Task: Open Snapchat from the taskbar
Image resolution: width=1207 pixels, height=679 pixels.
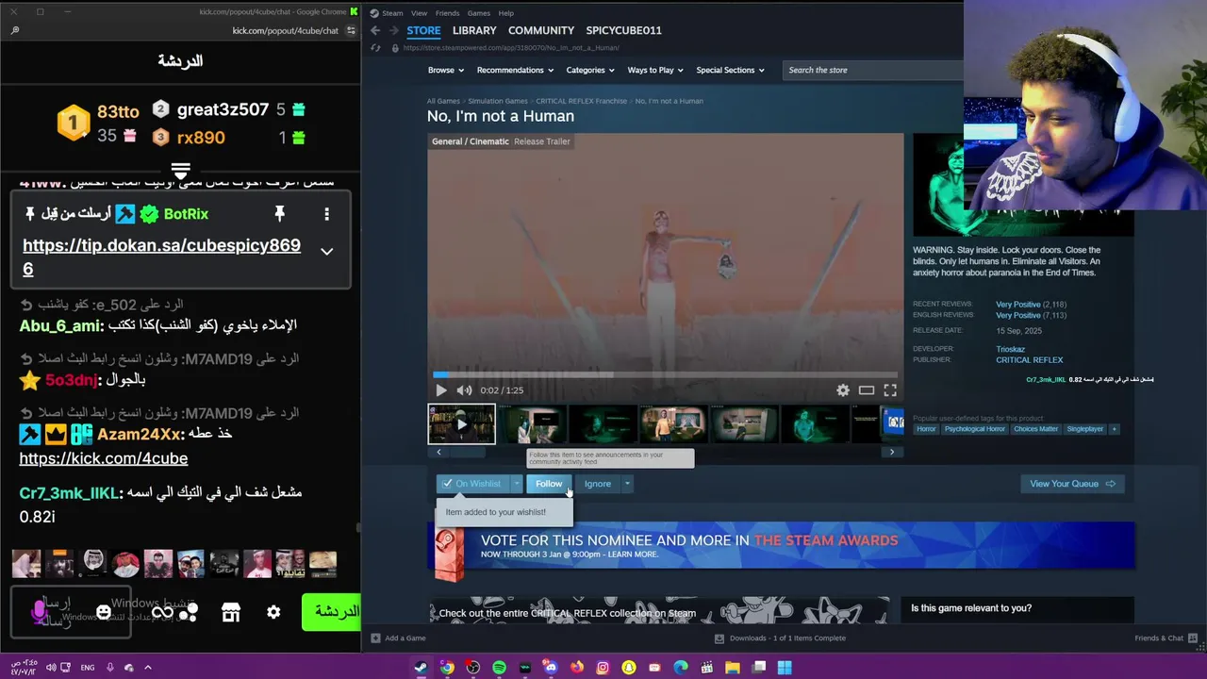Action: pyautogui.click(x=629, y=668)
